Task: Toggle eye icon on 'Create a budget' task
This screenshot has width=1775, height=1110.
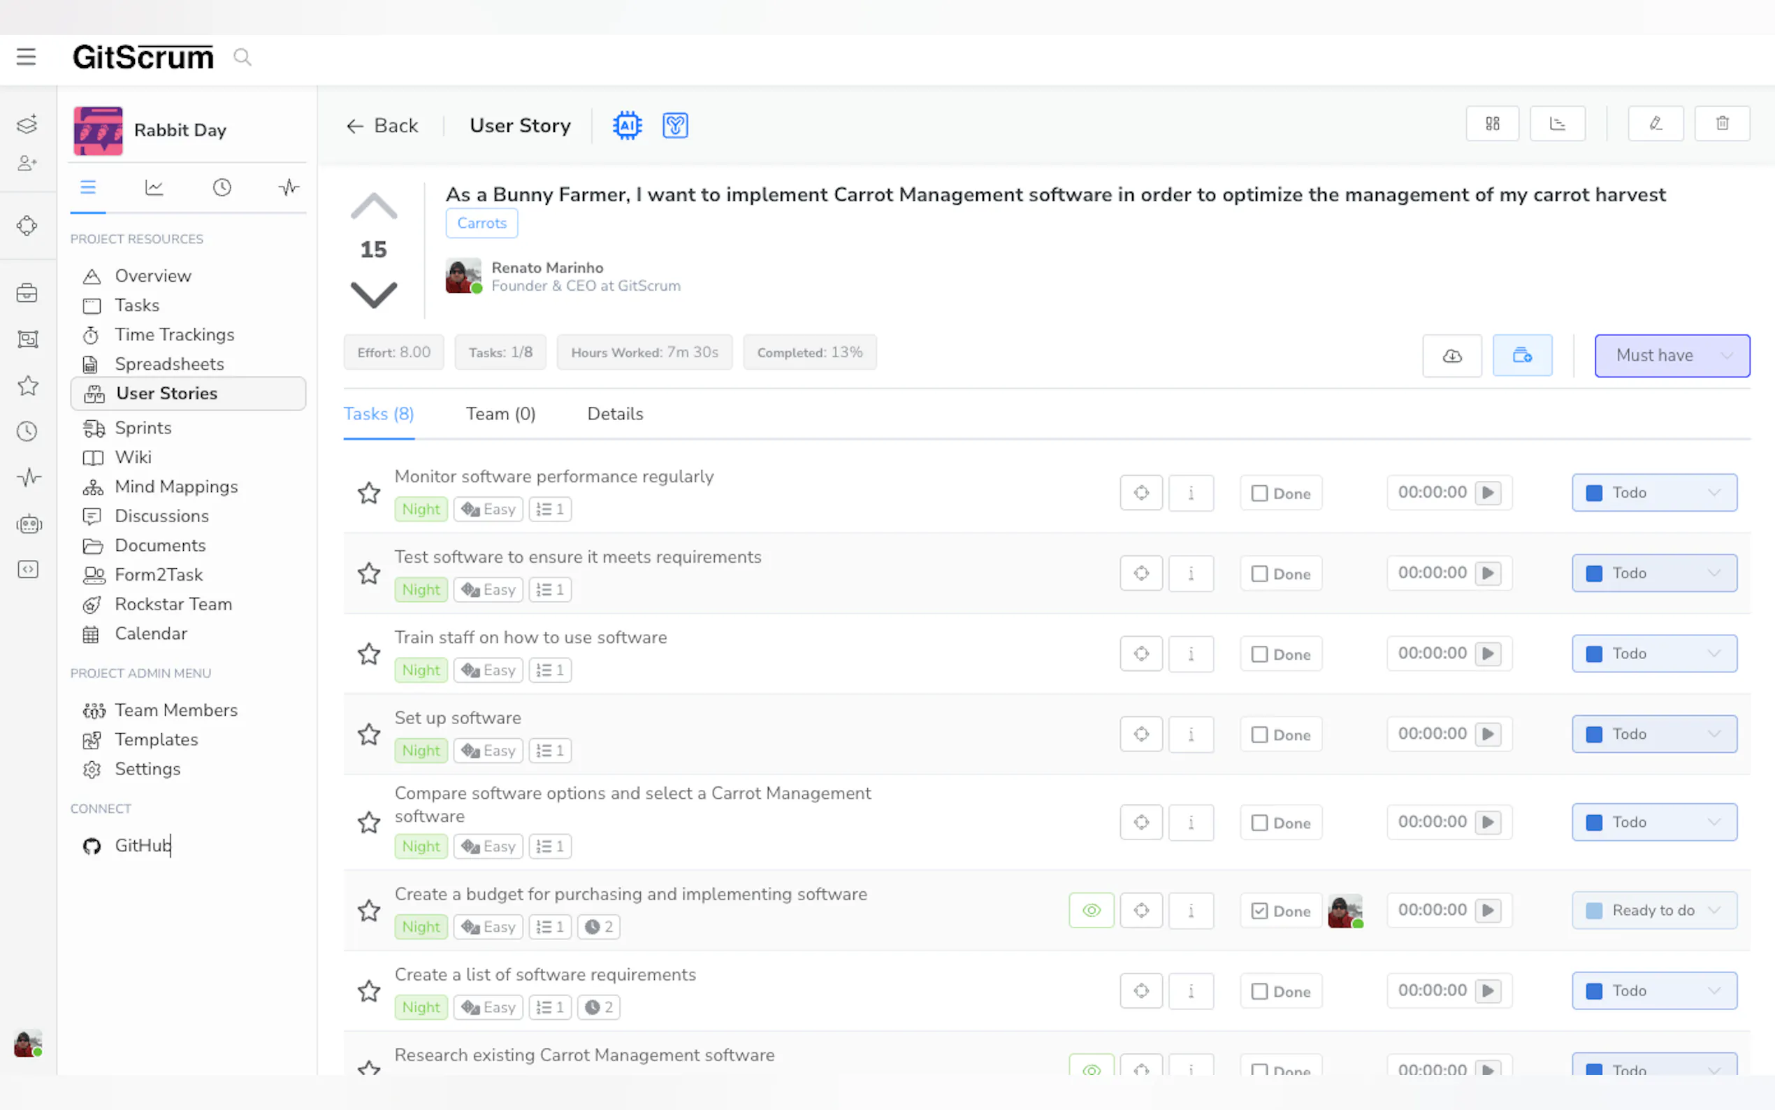Action: 1091,910
